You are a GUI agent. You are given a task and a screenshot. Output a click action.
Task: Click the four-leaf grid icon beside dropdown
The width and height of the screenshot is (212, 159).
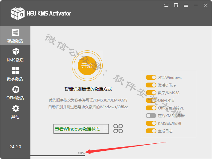point(118,129)
